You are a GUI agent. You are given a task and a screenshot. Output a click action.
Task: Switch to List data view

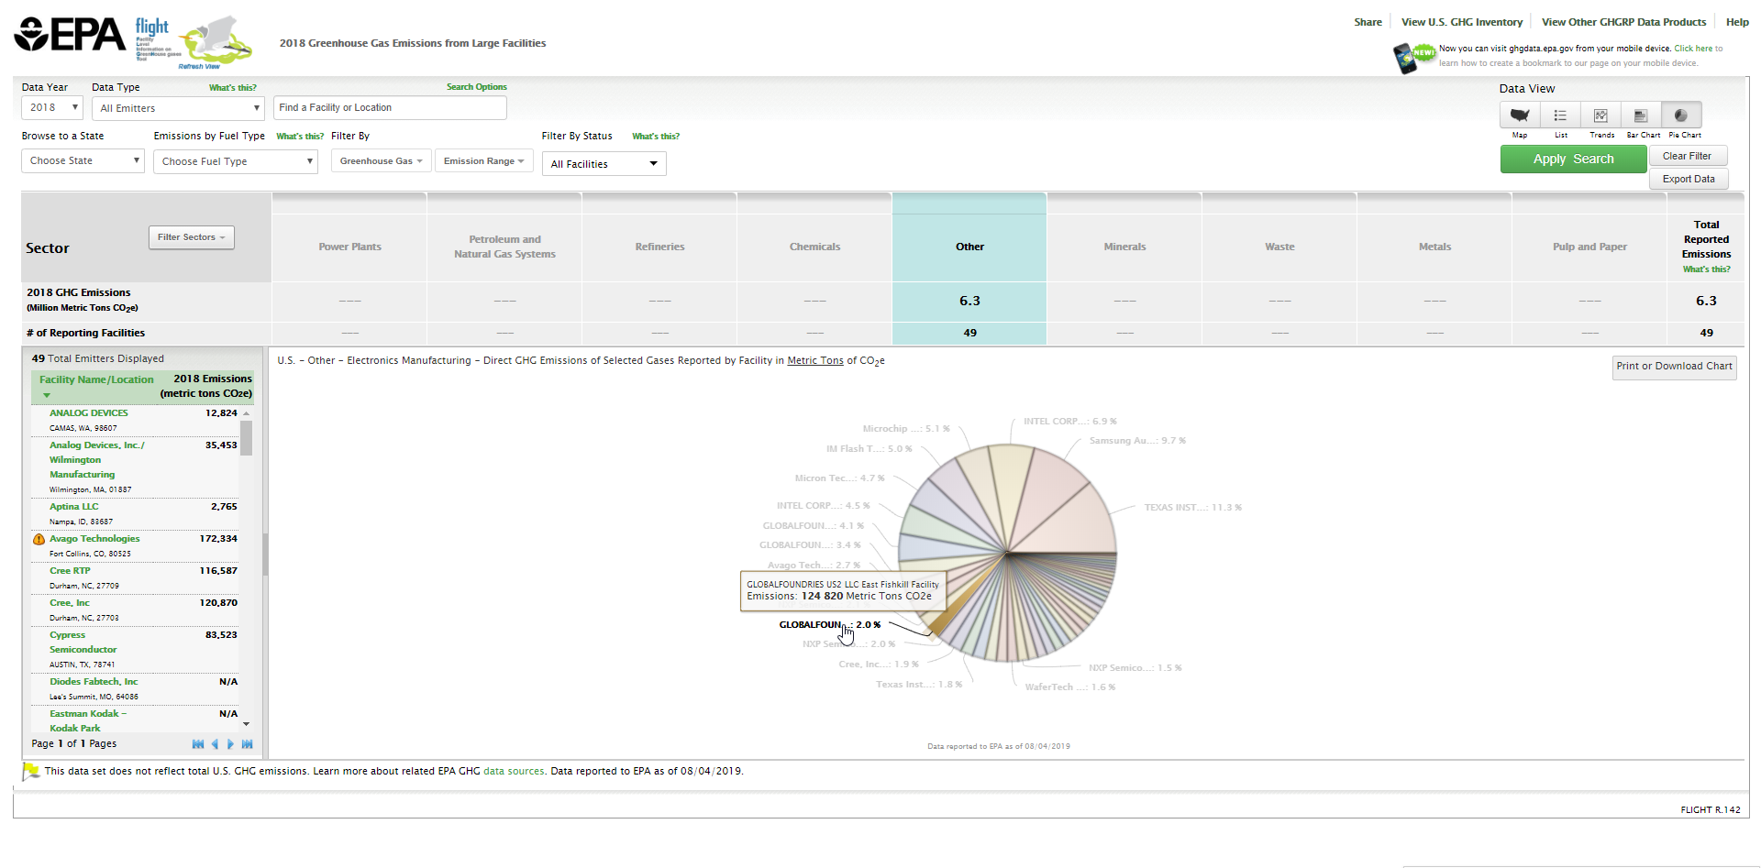tap(1560, 115)
